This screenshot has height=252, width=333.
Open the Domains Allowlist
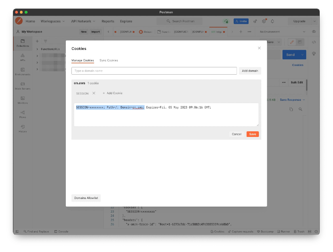click(x=86, y=198)
